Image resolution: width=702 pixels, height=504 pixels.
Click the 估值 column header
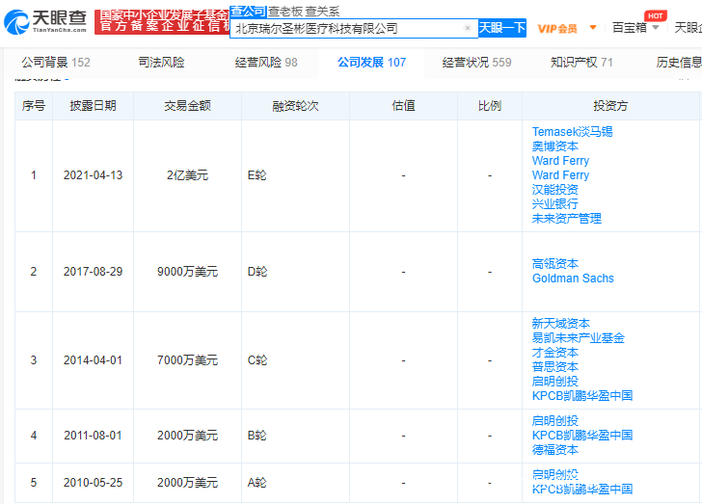403,106
